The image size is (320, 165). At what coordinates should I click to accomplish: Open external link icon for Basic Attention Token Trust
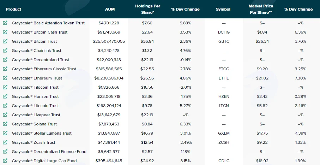(x=5, y=23)
